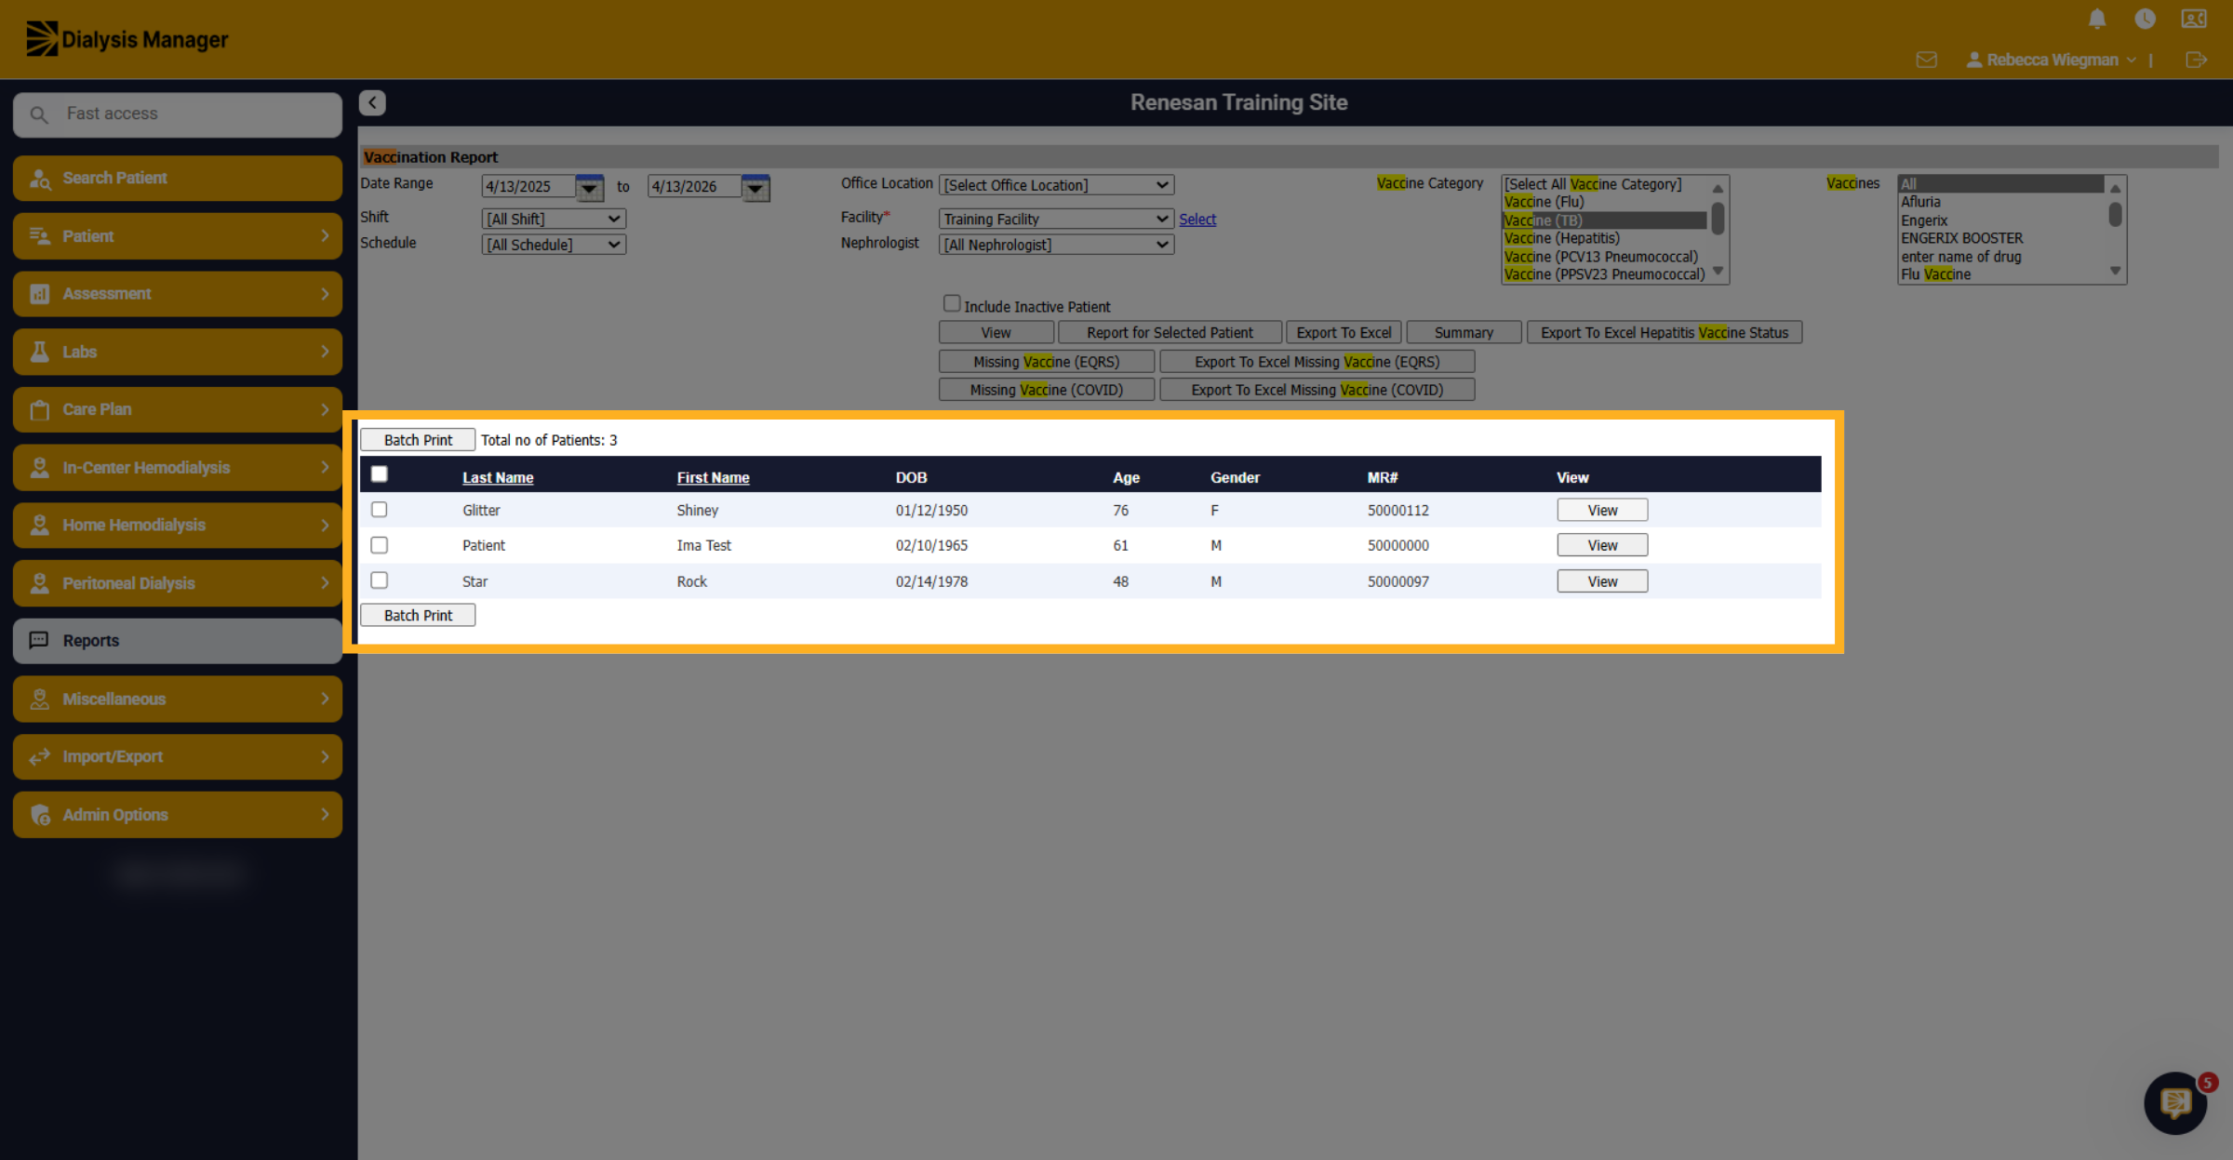Expand the Miscellaneous sidebar menu

point(178,699)
